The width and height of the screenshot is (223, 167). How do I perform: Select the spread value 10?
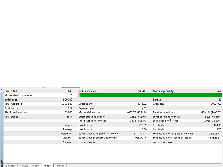(220, 100)
